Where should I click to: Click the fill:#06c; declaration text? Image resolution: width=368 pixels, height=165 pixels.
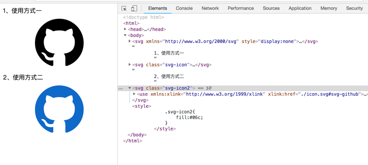189,117
